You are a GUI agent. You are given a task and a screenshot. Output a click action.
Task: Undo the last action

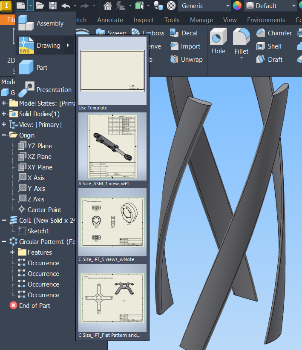point(66,6)
